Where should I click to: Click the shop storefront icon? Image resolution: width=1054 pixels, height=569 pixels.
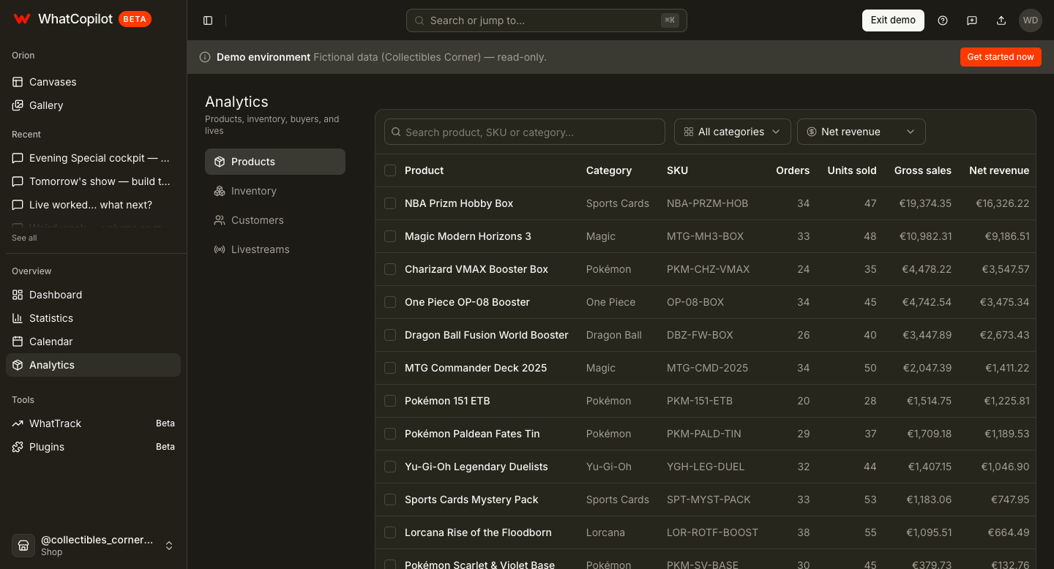pyautogui.click(x=23, y=546)
